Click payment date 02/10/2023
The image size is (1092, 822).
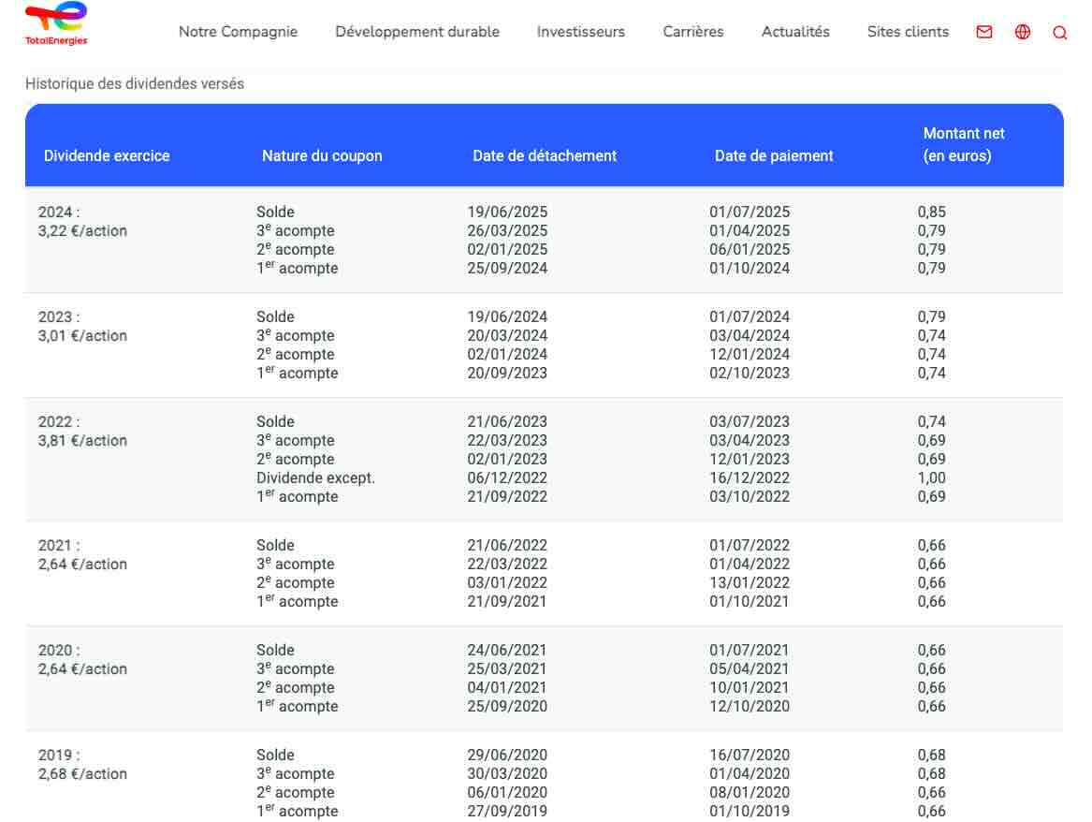(750, 374)
